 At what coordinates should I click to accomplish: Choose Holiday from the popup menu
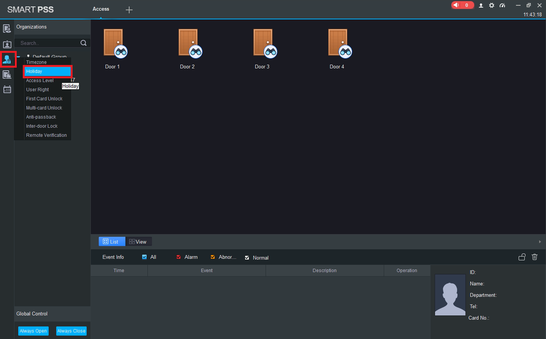[47, 71]
